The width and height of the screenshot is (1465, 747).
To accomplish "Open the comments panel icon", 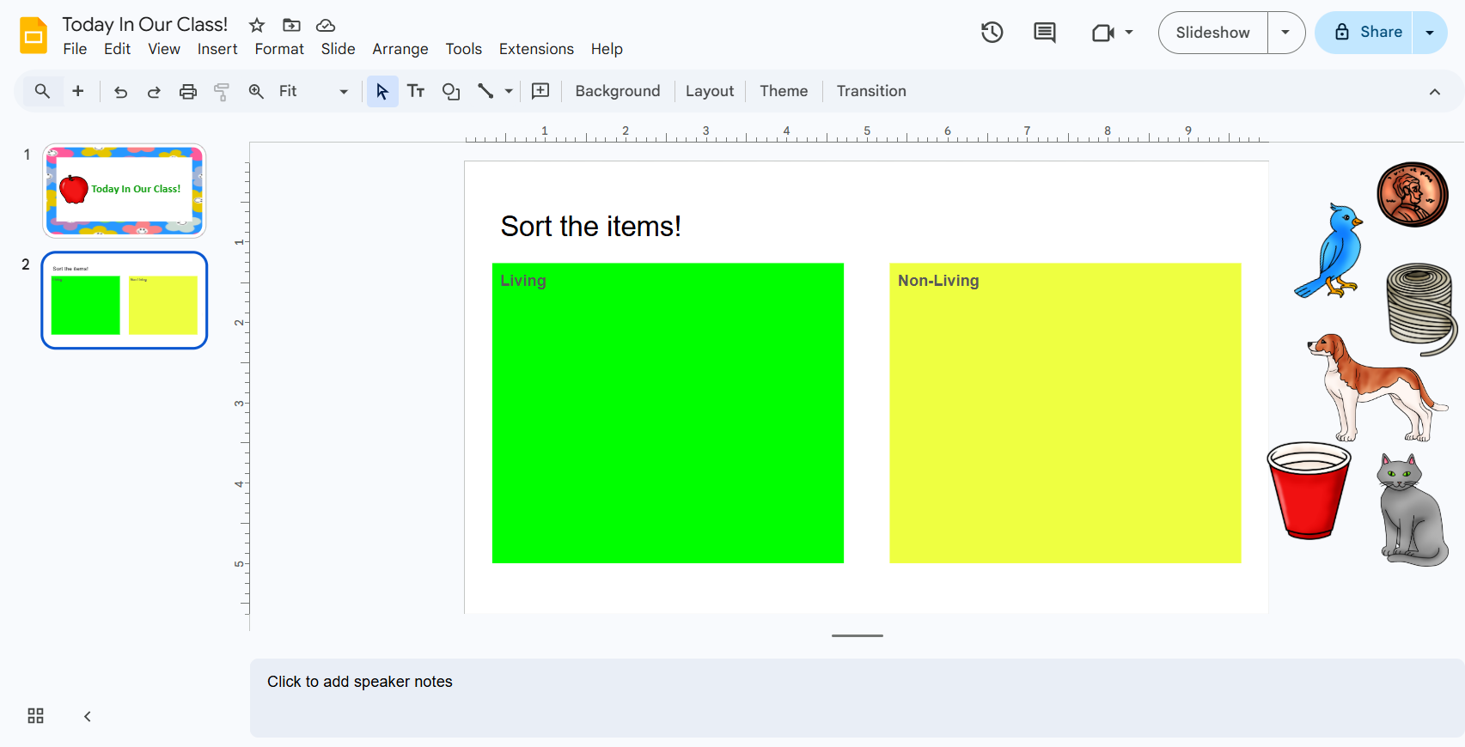I will (1044, 33).
